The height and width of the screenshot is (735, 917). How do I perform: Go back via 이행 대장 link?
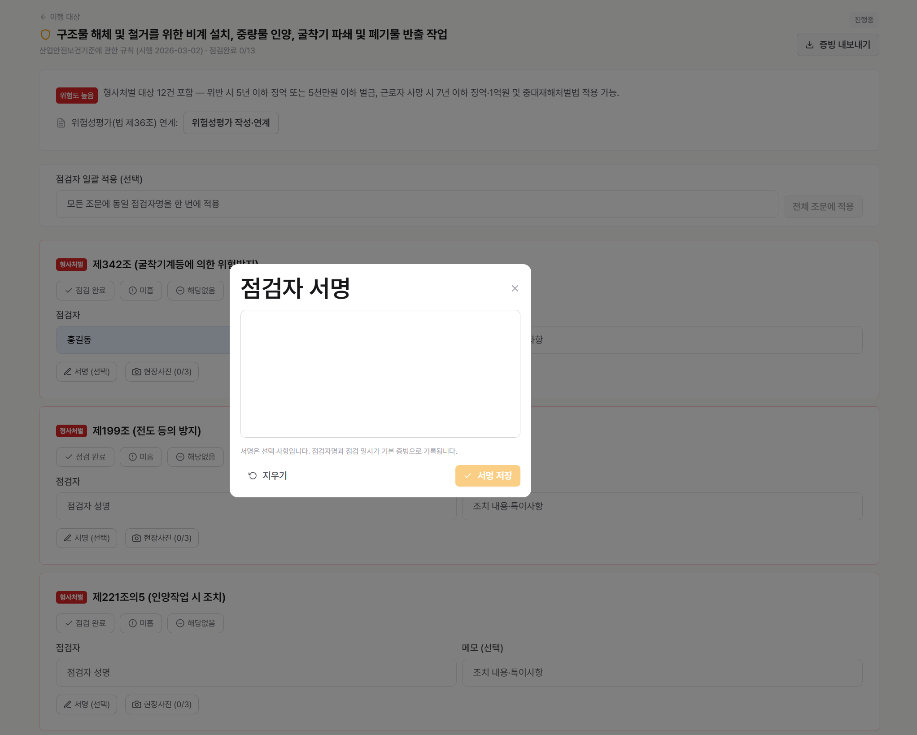click(60, 17)
